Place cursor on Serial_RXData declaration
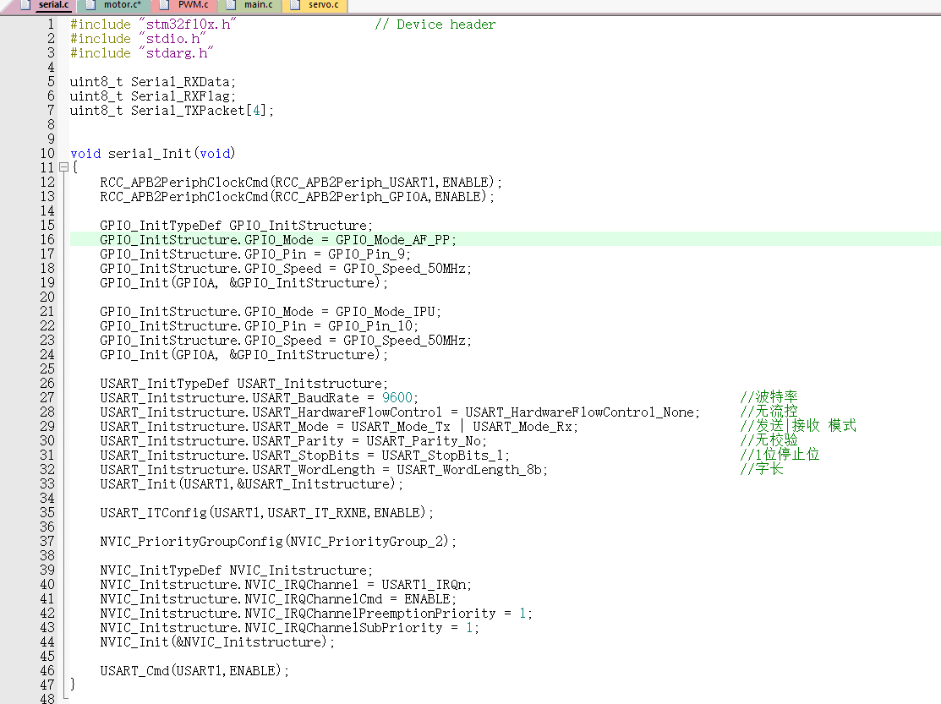Image resolution: width=941 pixels, height=704 pixels. coord(153,82)
